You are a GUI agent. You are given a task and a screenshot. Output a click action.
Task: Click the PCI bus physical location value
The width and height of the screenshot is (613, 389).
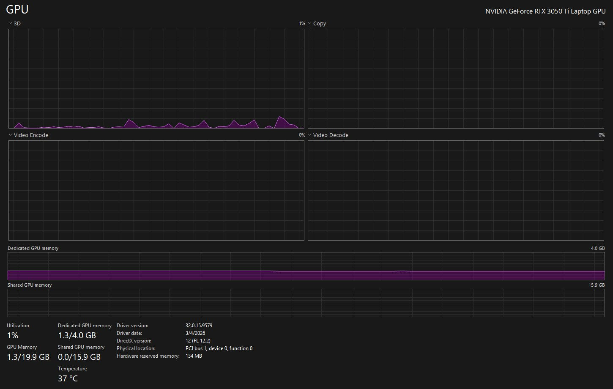219,349
